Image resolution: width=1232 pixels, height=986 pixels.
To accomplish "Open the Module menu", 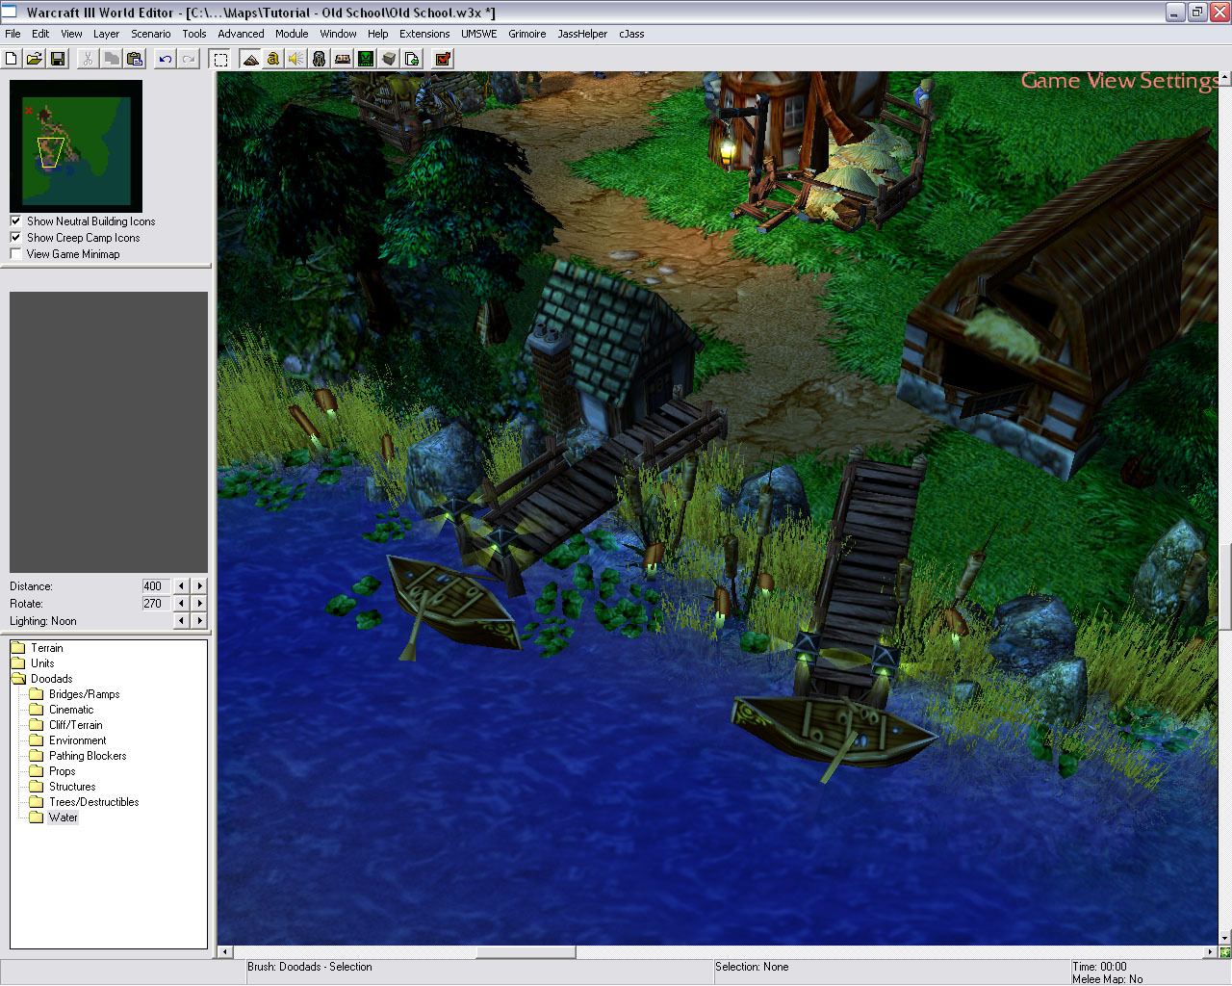I will [x=292, y=34].
